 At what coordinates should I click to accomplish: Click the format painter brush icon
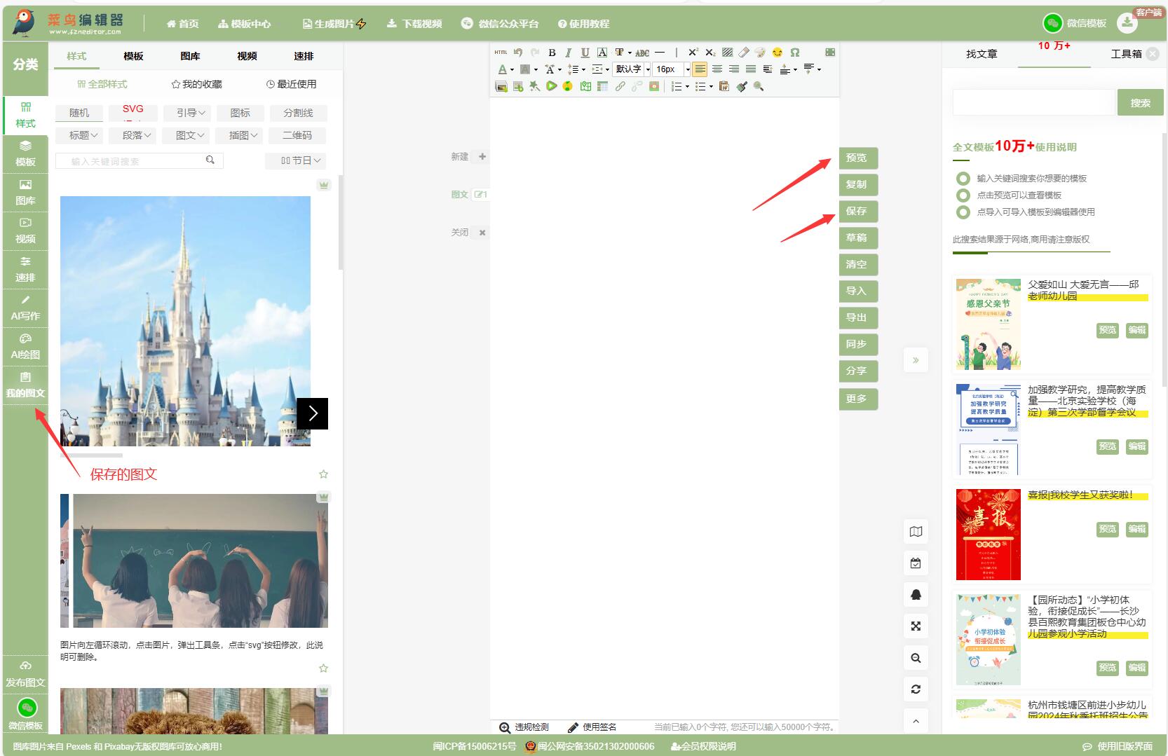coord(742,86)
